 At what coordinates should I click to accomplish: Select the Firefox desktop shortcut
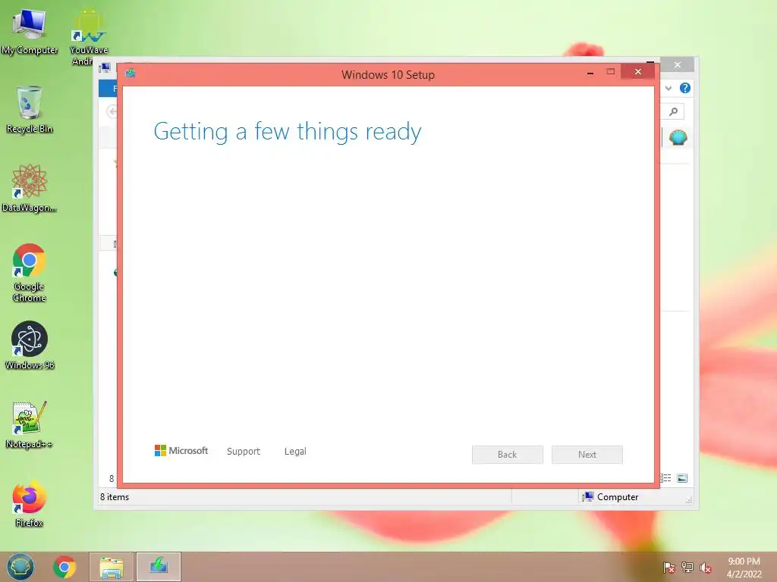pyautogui.click(x=30, y=503)
